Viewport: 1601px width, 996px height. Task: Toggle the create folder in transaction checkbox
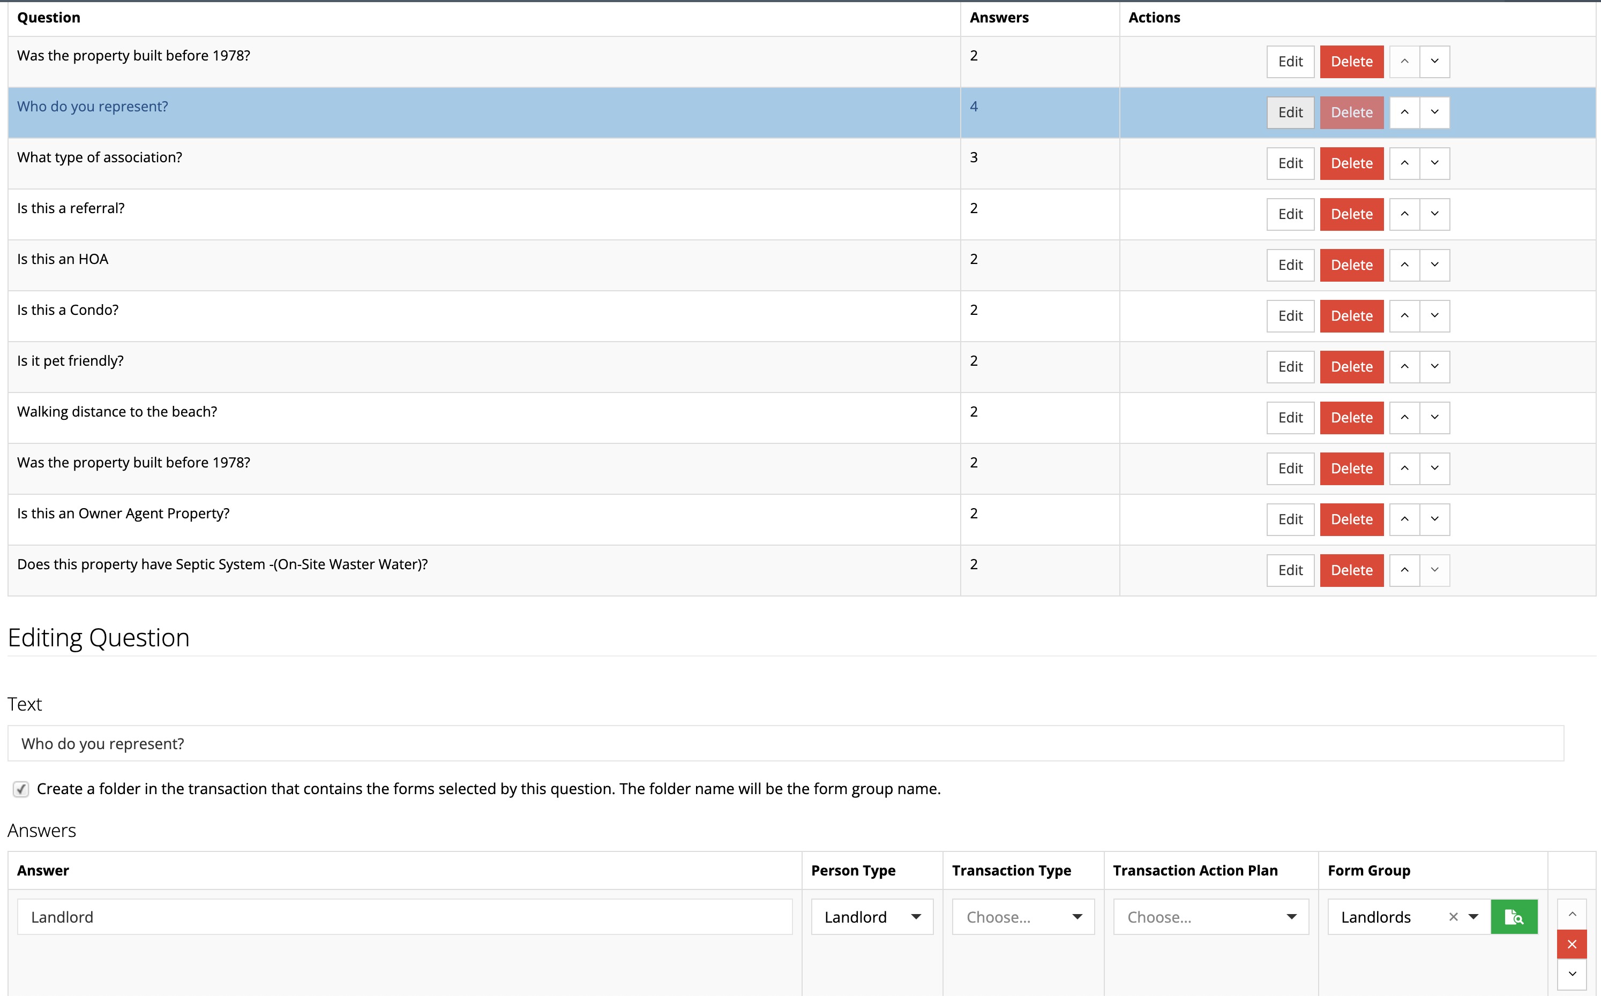tap(21, 789)
